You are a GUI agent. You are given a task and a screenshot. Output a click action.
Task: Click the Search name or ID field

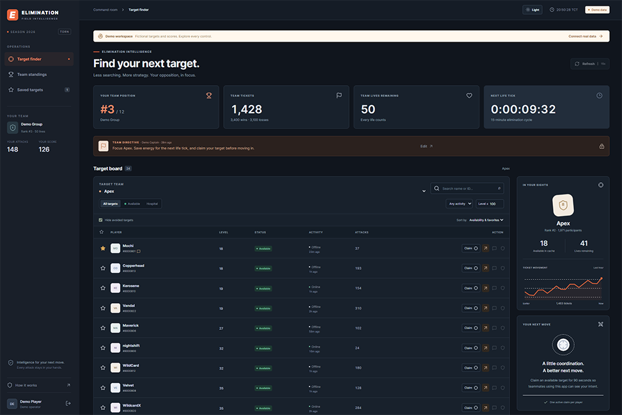click(x=467, y=189)
